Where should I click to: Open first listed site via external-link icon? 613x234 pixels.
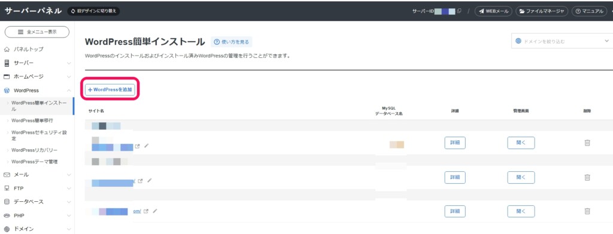coord(137,147)
